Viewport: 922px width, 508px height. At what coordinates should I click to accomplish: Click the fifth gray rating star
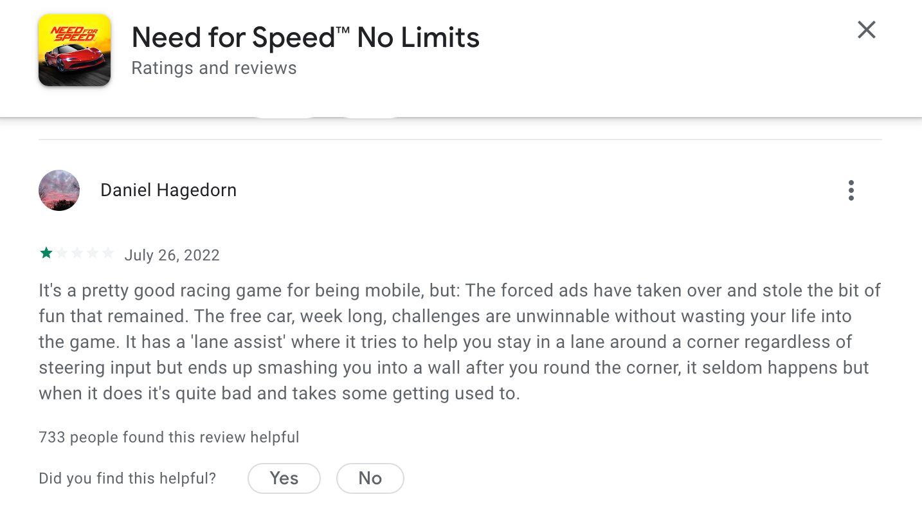(x=108, y=253)
